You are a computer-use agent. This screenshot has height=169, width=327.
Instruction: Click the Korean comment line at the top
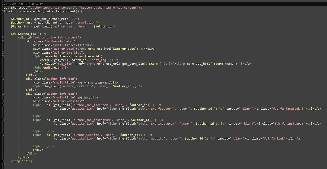pyautogui.click(x=24, y=4)
